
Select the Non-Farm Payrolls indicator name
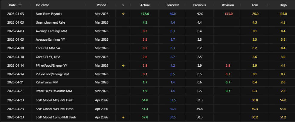click(49, 14)
